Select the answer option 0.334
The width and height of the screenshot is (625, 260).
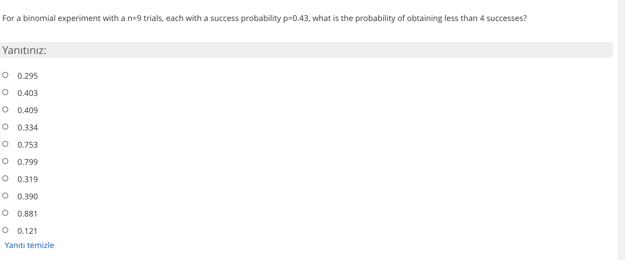tap(5, 126)
